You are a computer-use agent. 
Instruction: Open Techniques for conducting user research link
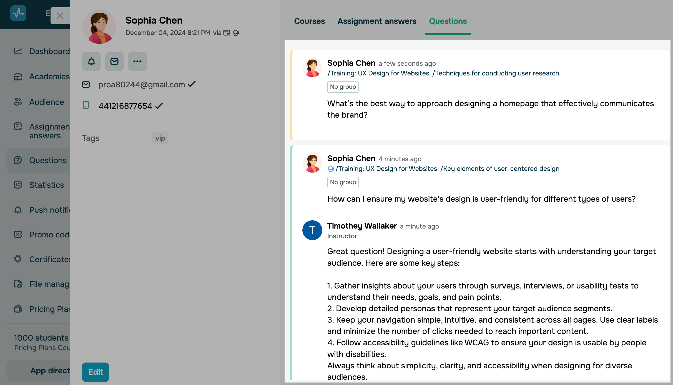coord(496,73)
